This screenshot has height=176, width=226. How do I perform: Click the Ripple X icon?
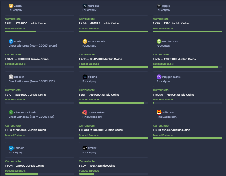pyautogui.click(x=159, y=6)
